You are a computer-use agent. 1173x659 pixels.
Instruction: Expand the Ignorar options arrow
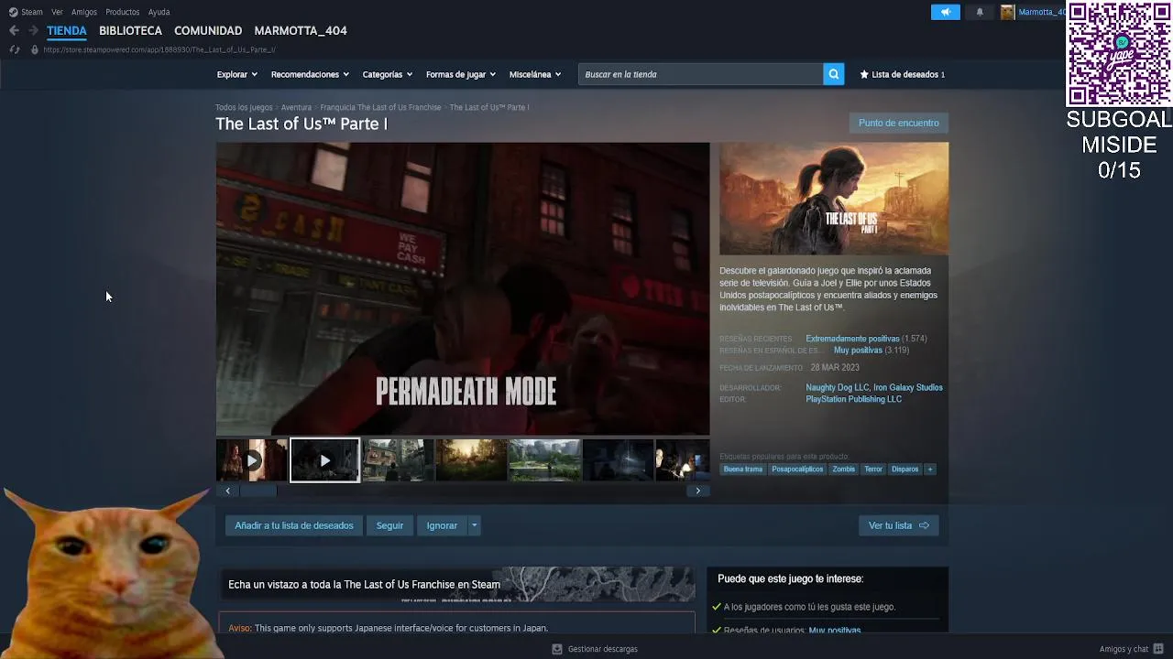pyautogui.click(x=474, y=525)
